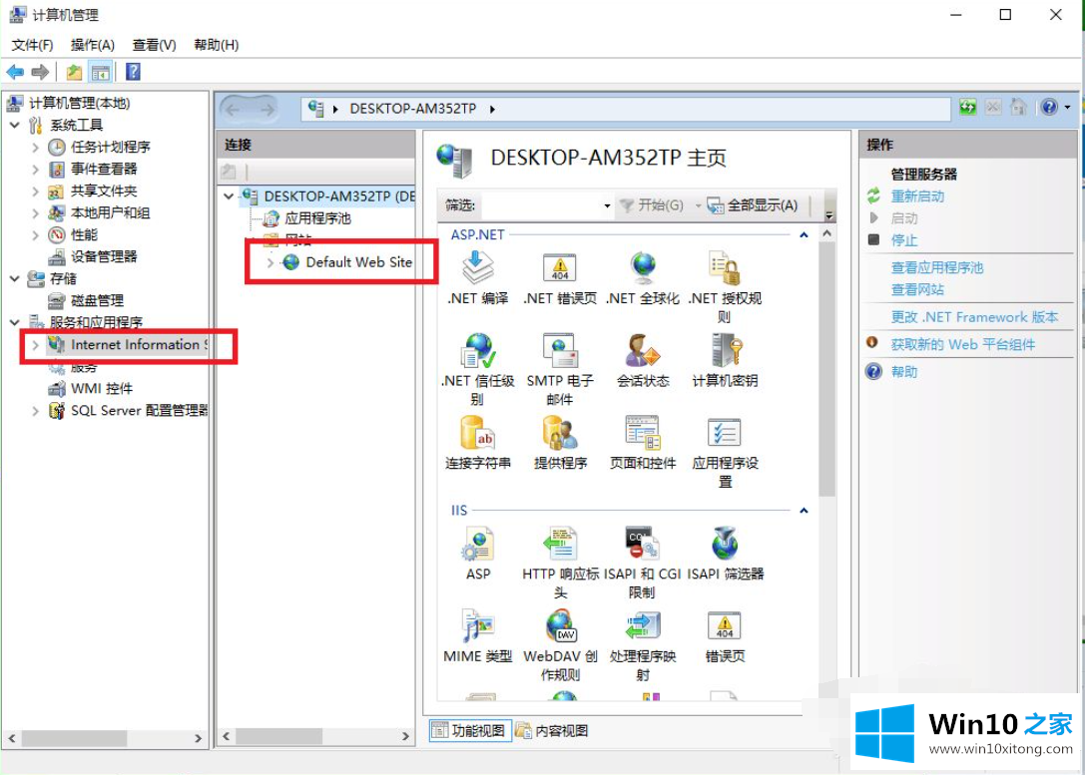Expand the Default Web Site node
The image size is (1085, 775).
point(271,262)
